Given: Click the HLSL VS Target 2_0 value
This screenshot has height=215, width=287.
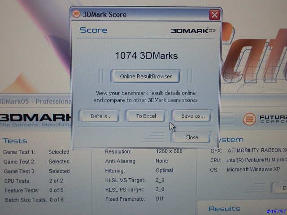Looking at the screenshot, I should (x=160, y=180).
